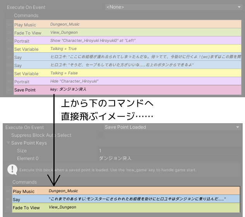The height and width of the screenshot is (217, 245).
Task: Select the Say command containing {wc}
Action: coord(127,57)
